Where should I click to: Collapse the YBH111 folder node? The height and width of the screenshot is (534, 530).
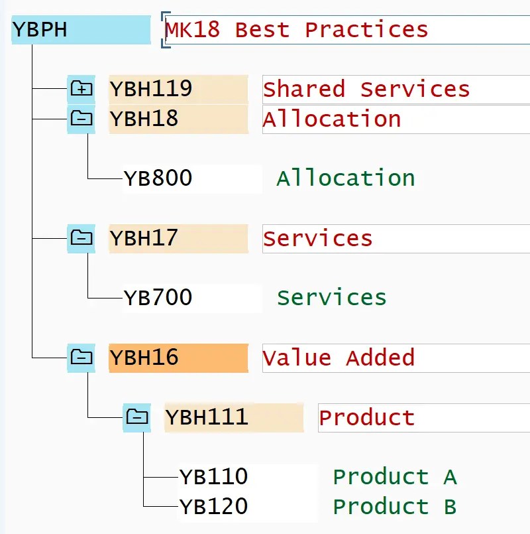136,417
